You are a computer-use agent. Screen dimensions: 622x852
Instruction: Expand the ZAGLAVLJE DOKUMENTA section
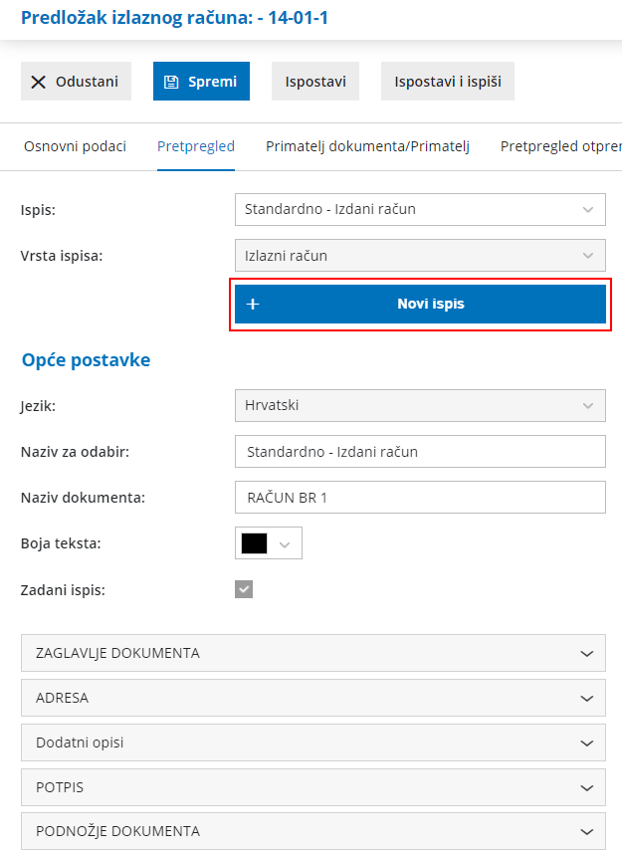pyautogui.click(x=312, y=653)
